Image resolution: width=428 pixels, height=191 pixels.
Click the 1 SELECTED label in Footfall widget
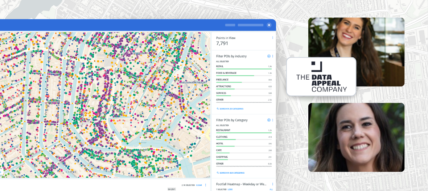point(221,189)
